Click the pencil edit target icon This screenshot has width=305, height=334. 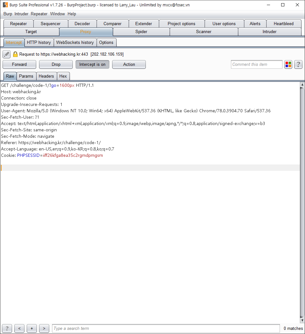point(7,54)
